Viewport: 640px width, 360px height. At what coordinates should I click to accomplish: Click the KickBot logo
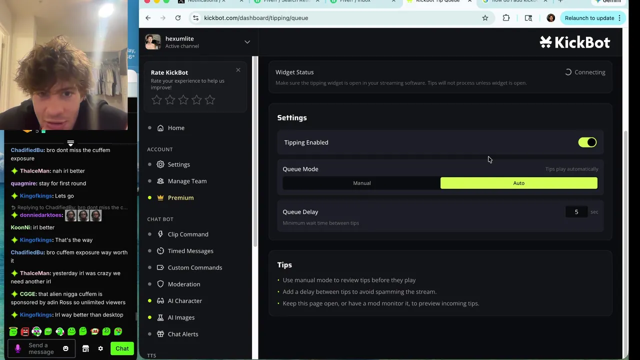pyautogui.click(x=574, y=42)
